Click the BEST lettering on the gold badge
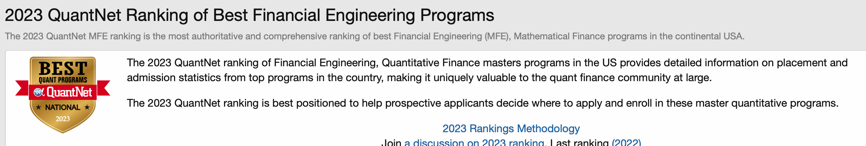 (63, 68)
